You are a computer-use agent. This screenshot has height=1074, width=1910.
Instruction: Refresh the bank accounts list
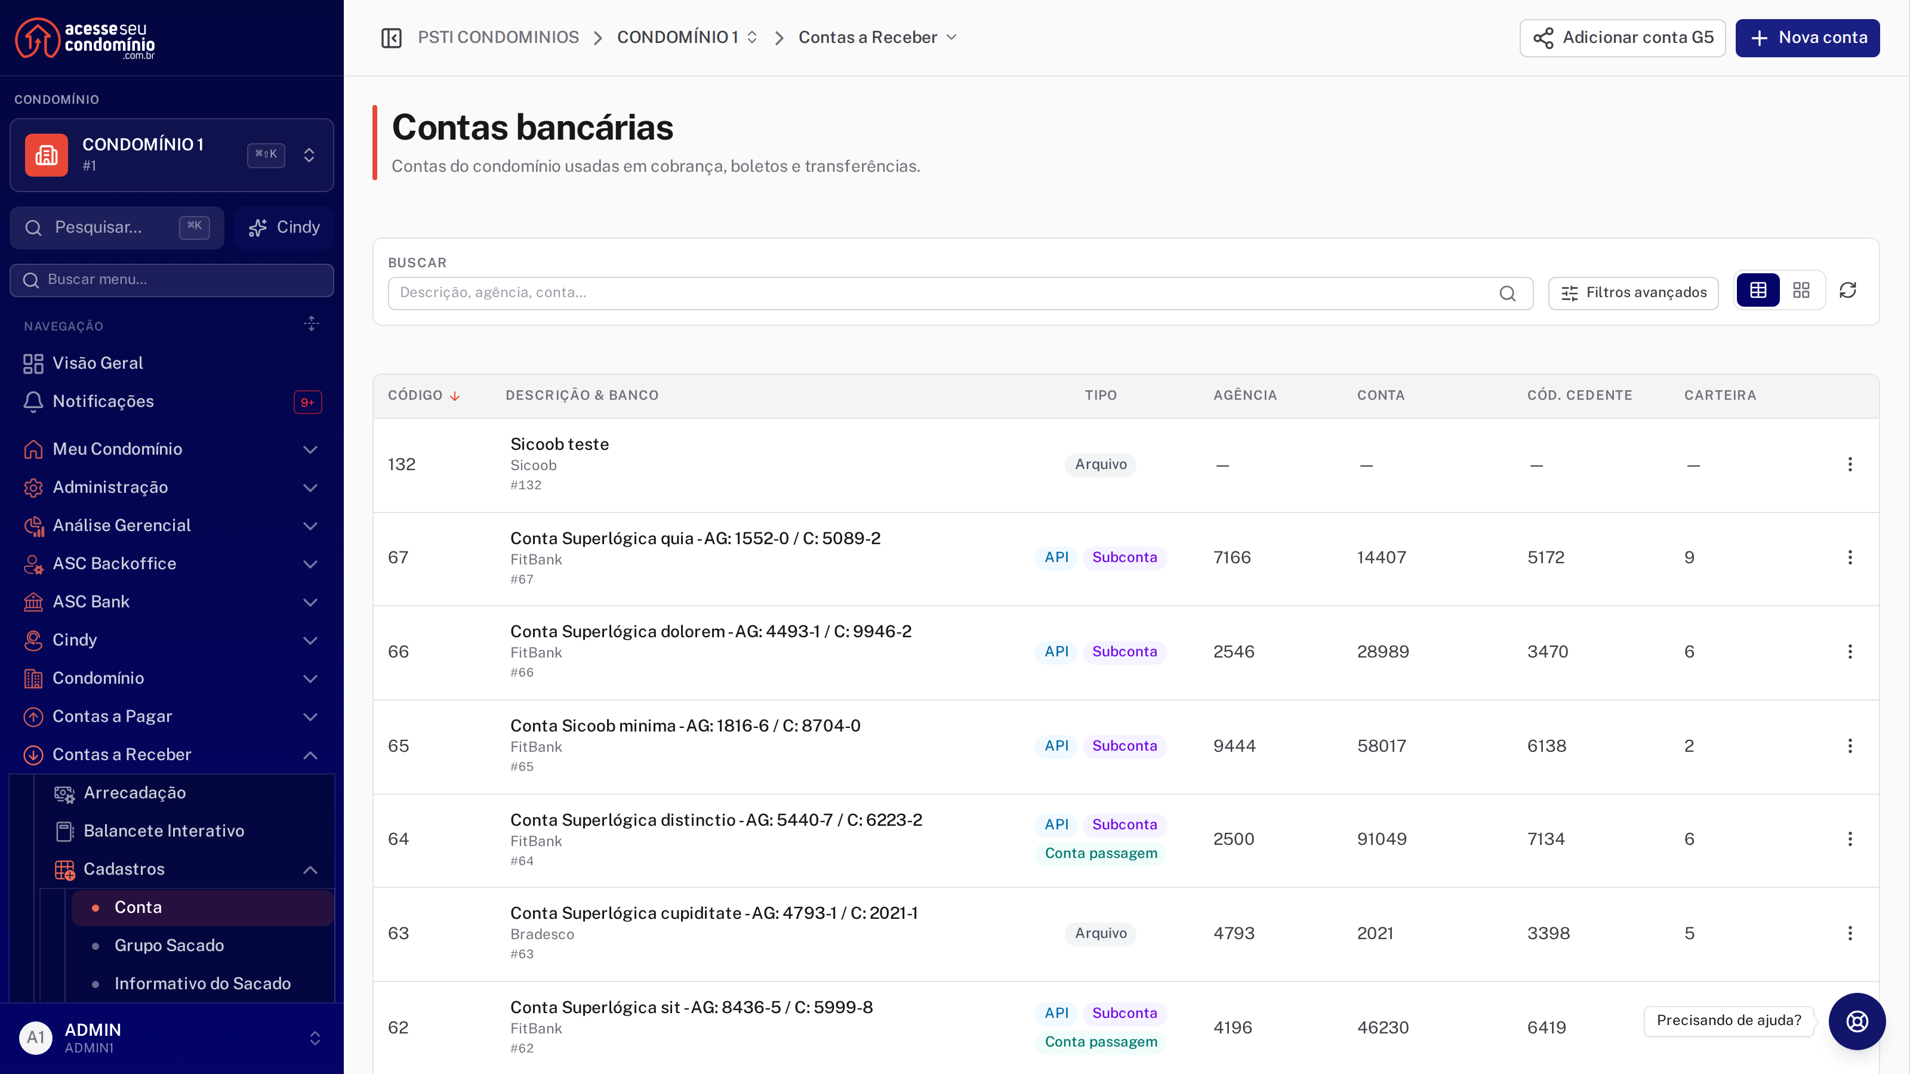1847,291
